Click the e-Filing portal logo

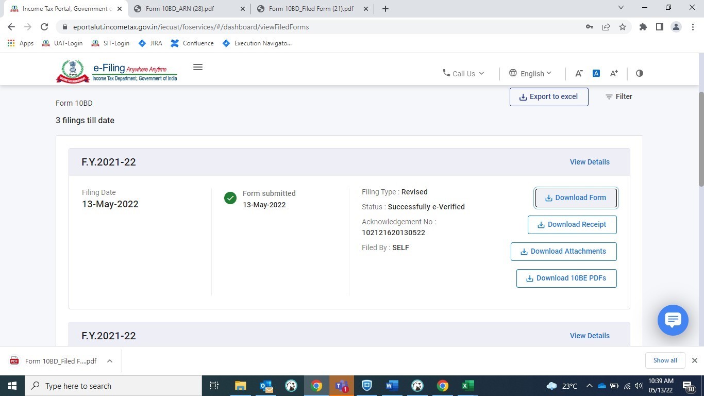click(x=117, y=71)
